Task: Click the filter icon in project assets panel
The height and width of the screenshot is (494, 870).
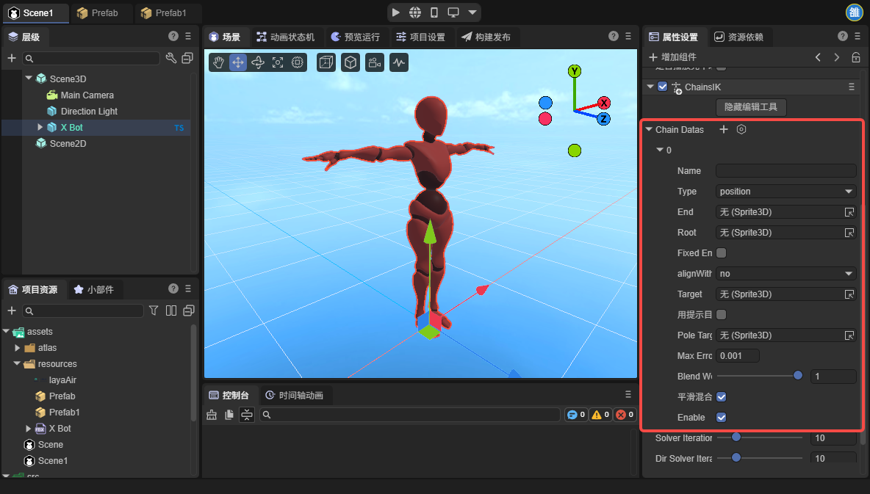Action: (x=154, y=310)
